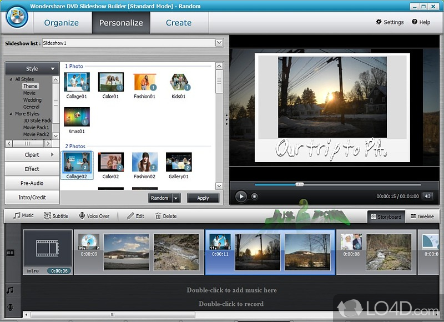
Task: Collapse the More Styles tree node
Action: click(x=11, y=114)
